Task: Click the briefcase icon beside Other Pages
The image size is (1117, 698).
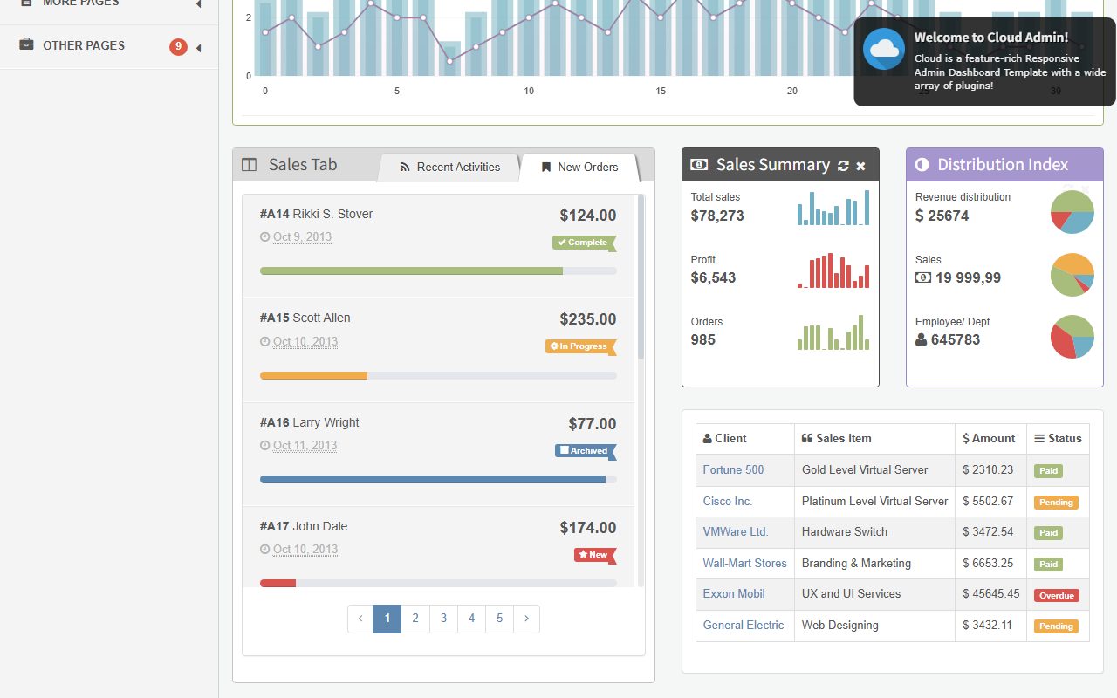Action: [27, 45]
